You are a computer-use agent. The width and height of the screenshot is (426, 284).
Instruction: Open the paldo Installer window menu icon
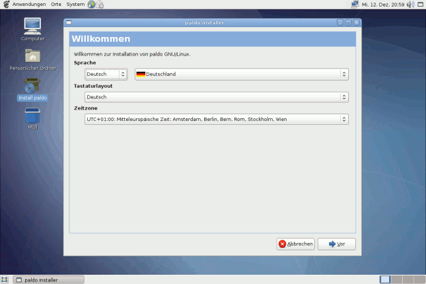pyautogui.click(x=69, y=22)
